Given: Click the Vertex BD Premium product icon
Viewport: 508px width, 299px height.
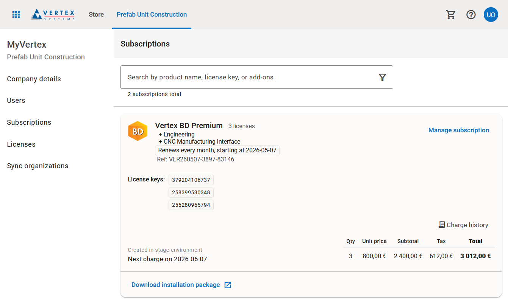Looking at the screenshot, I should coord(138,131).
